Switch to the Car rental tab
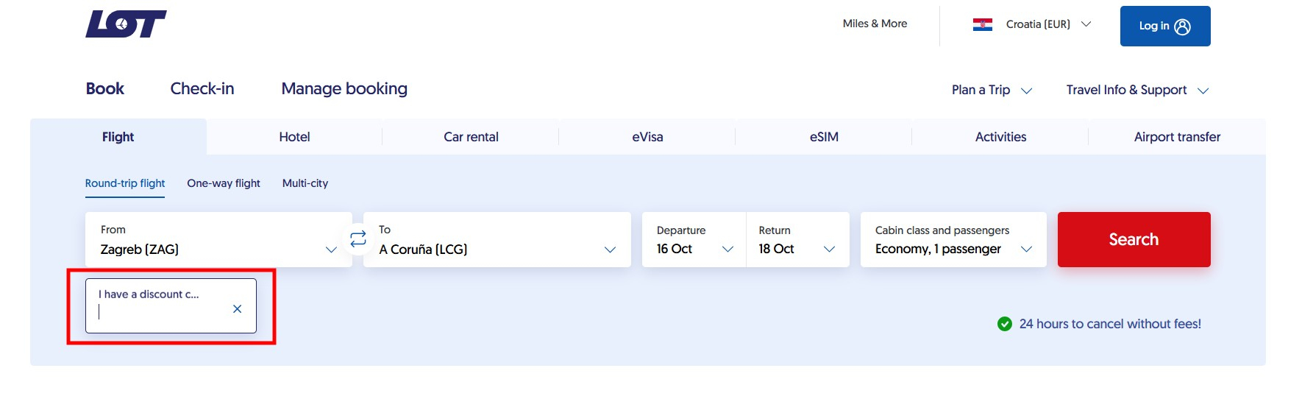 [x=471, y=137]
